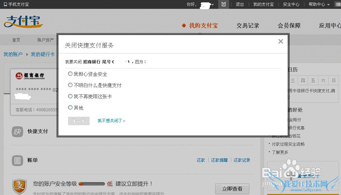The width and height of the screenshot is (341, 195).
Task: Click 建议立即提升 security advice text
Action: [134, 184]
